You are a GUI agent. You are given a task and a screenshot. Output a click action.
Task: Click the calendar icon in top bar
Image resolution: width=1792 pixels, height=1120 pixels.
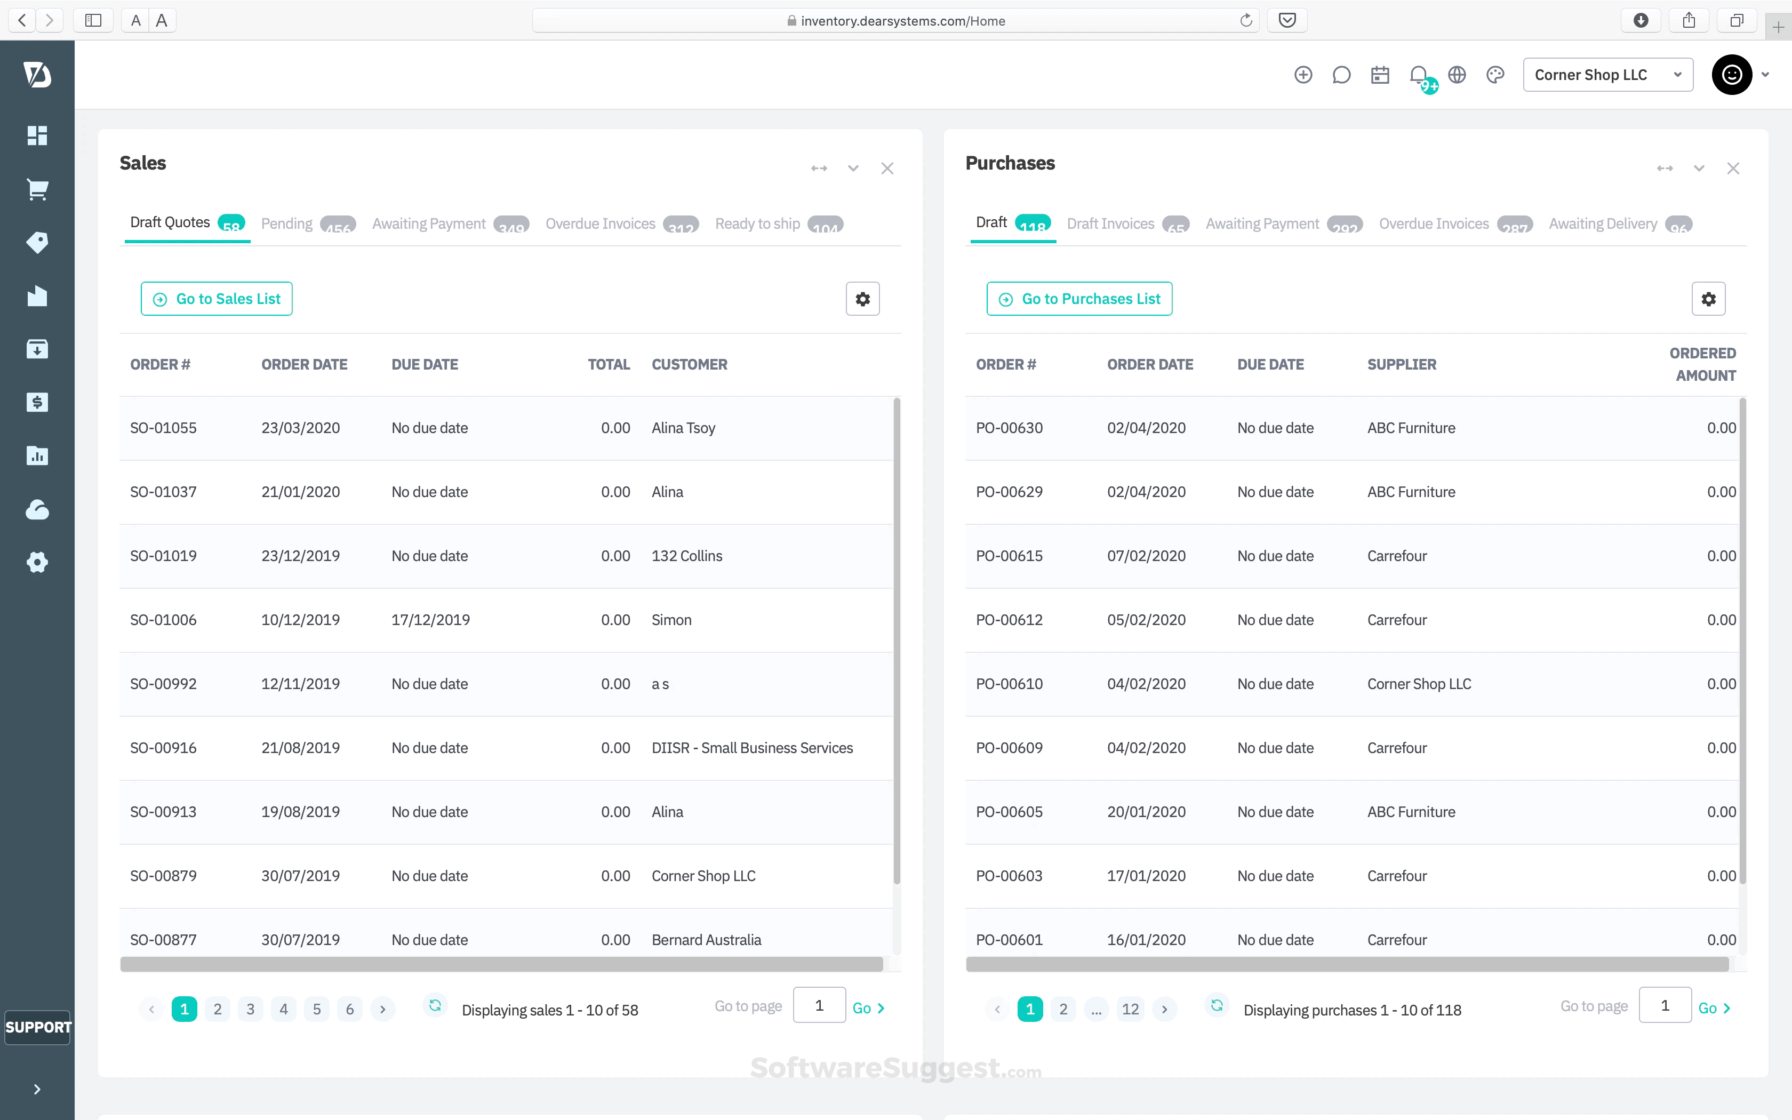coord(1380,75)
